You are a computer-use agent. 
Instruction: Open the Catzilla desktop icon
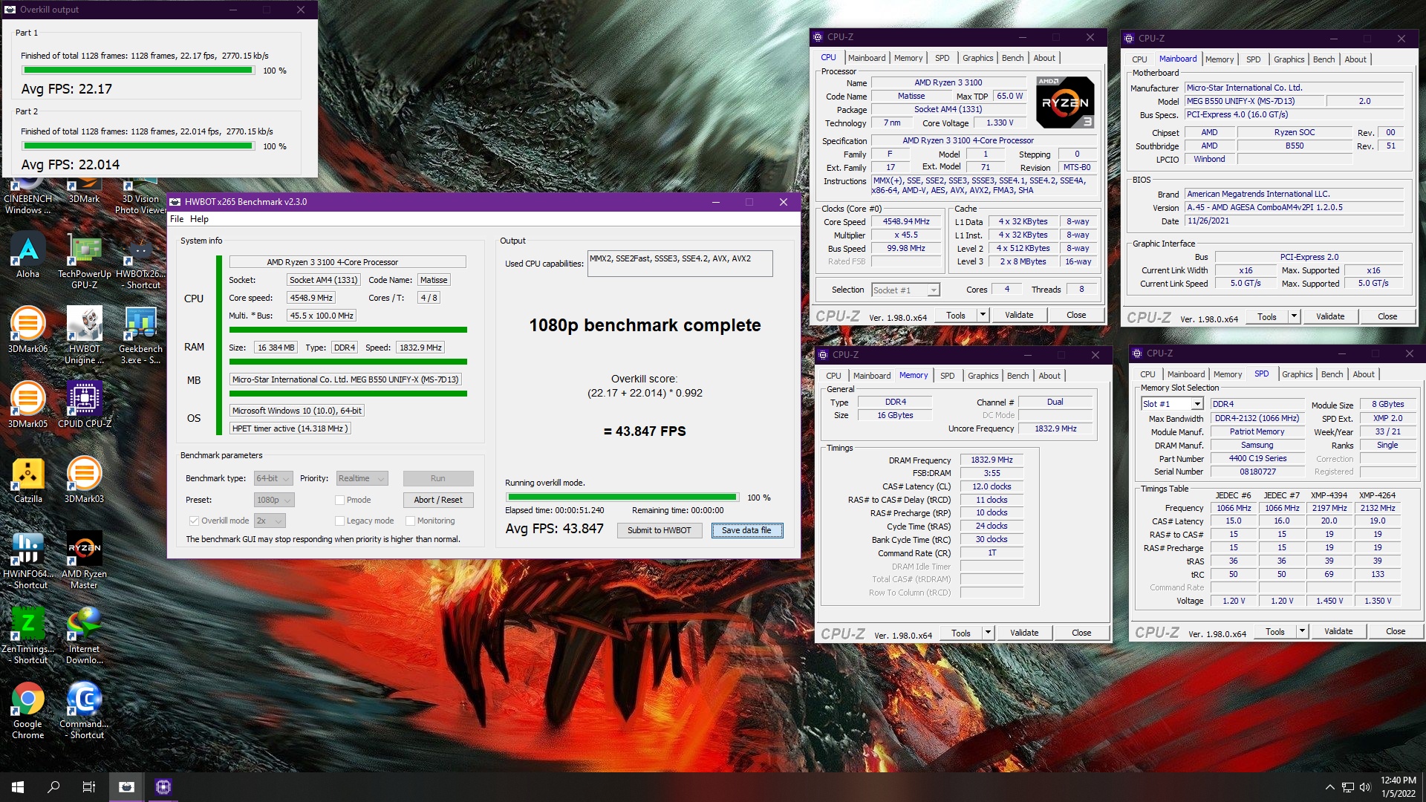click(28, 481)
